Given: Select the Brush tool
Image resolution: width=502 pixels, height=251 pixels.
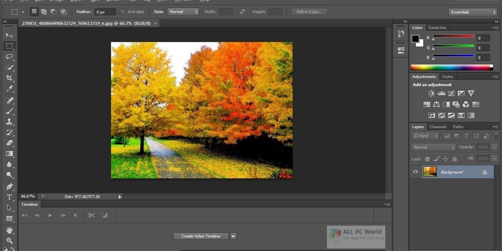Looking at the screenshot, I should point(9,111).
